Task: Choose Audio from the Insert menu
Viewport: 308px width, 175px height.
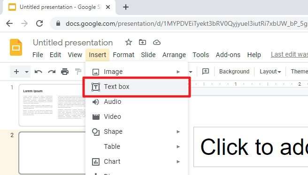Action: [137, 102]
